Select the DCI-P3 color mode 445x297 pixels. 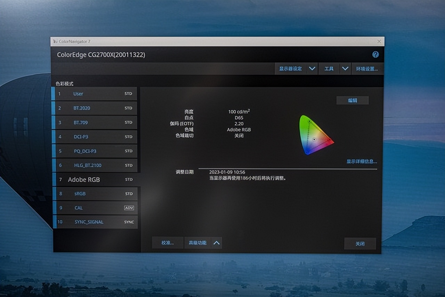coord(94,137)
